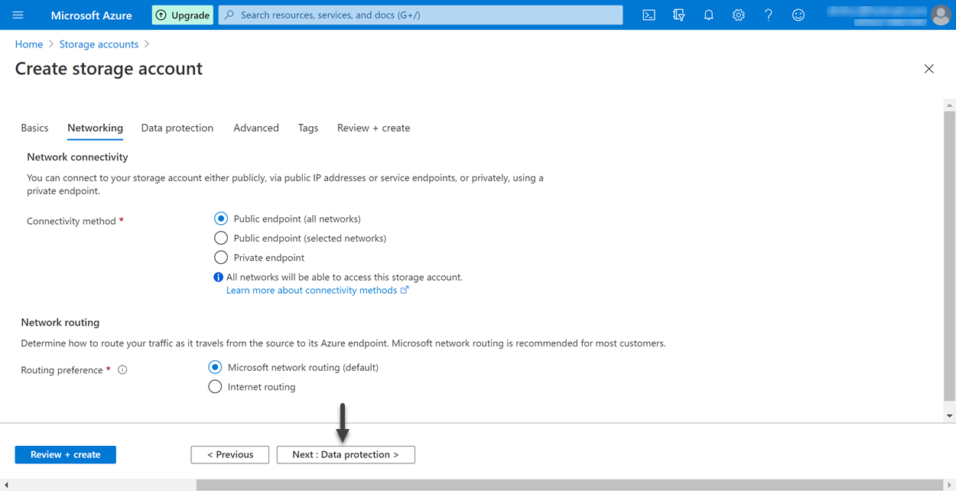Viewport: 956px width, 491px height.
Task: Select Microsoft network routing (default)
Action: tap(215, 367)
